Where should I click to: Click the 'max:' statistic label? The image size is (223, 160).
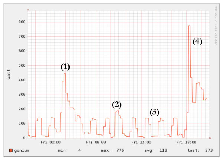point(106,150)
